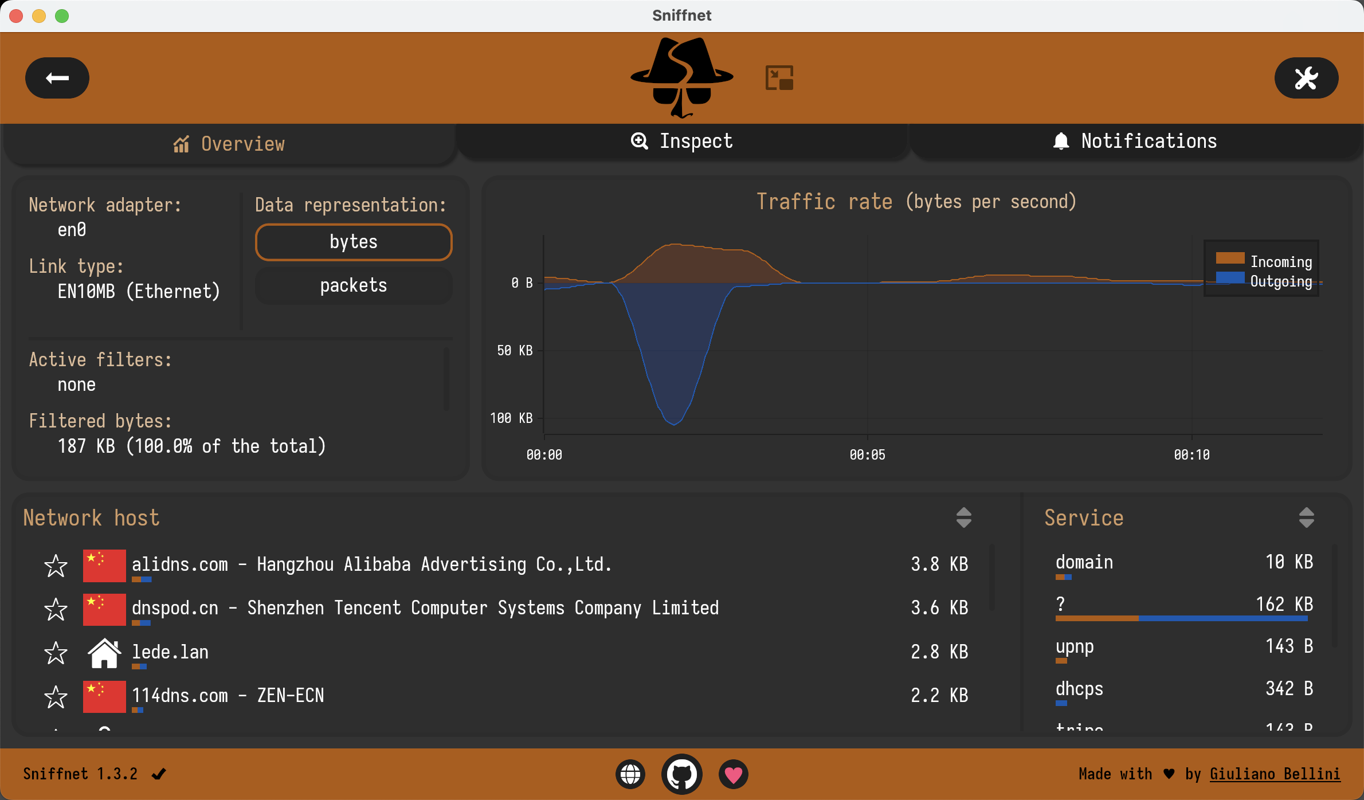Select bytes data representation
1364x800 pixels.
point(354,242)
